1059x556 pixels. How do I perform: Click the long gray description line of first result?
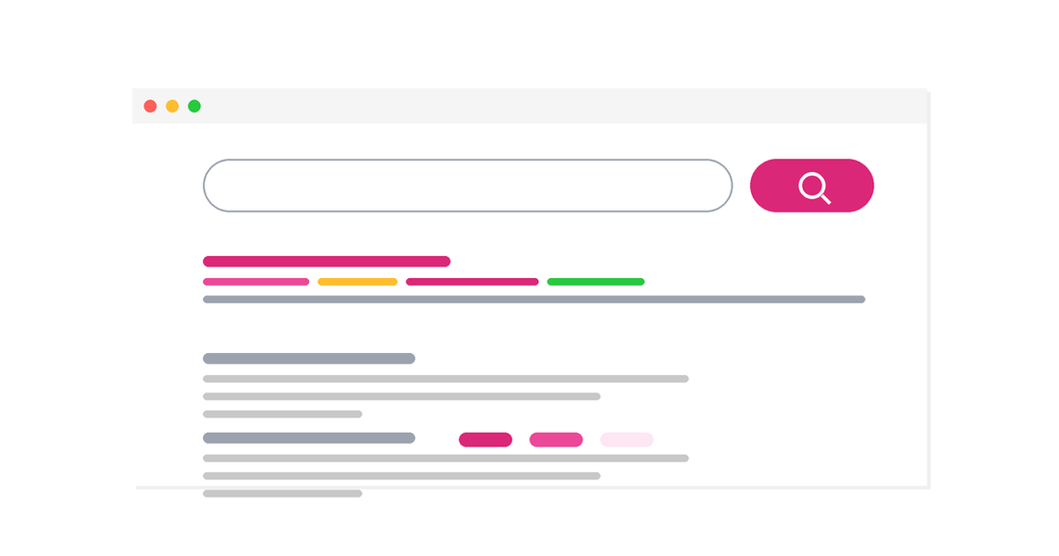pos(534,299)
